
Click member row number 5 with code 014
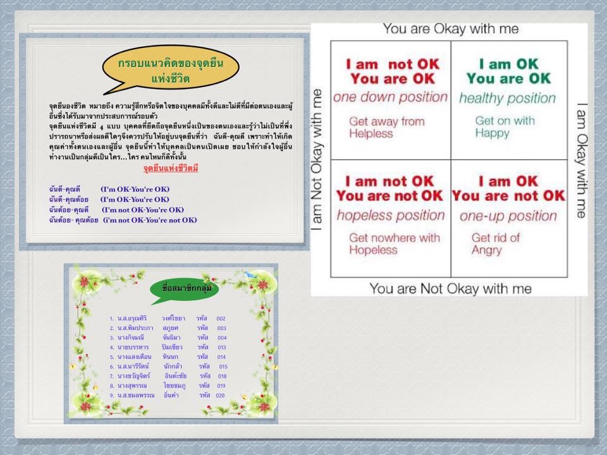coord(168,356)
